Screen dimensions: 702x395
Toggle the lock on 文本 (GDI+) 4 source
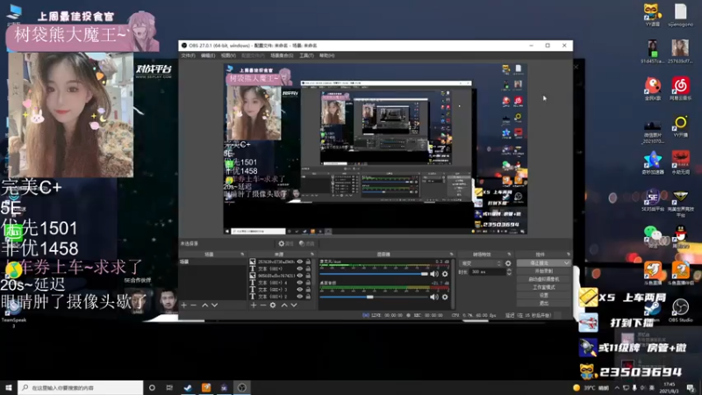tap(308, 283)
